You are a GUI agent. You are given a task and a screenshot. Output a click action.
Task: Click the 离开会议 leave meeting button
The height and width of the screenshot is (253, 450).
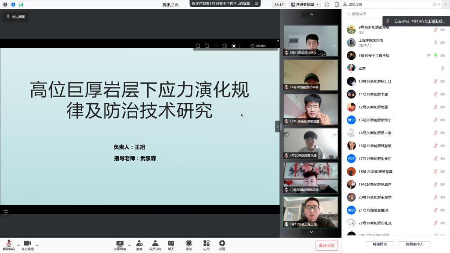(327, 246)
